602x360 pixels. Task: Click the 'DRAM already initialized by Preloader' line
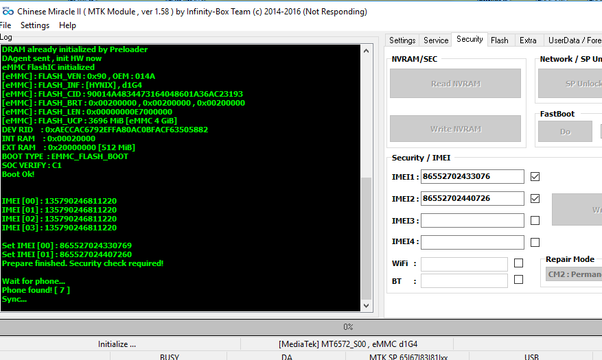75,49
